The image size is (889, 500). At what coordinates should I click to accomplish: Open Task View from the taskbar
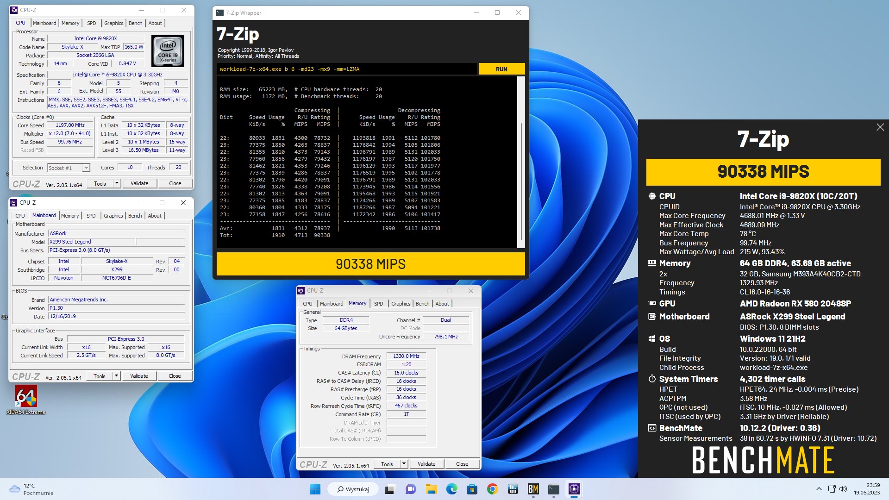[x=390, y=489]
